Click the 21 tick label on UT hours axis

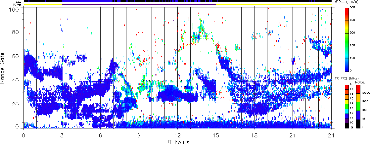(293, 135)
